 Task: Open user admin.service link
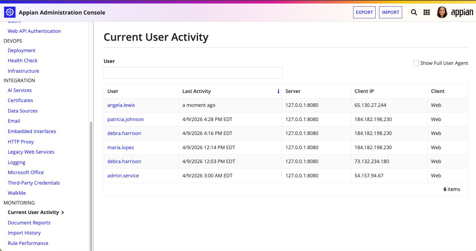click(123, 175)
